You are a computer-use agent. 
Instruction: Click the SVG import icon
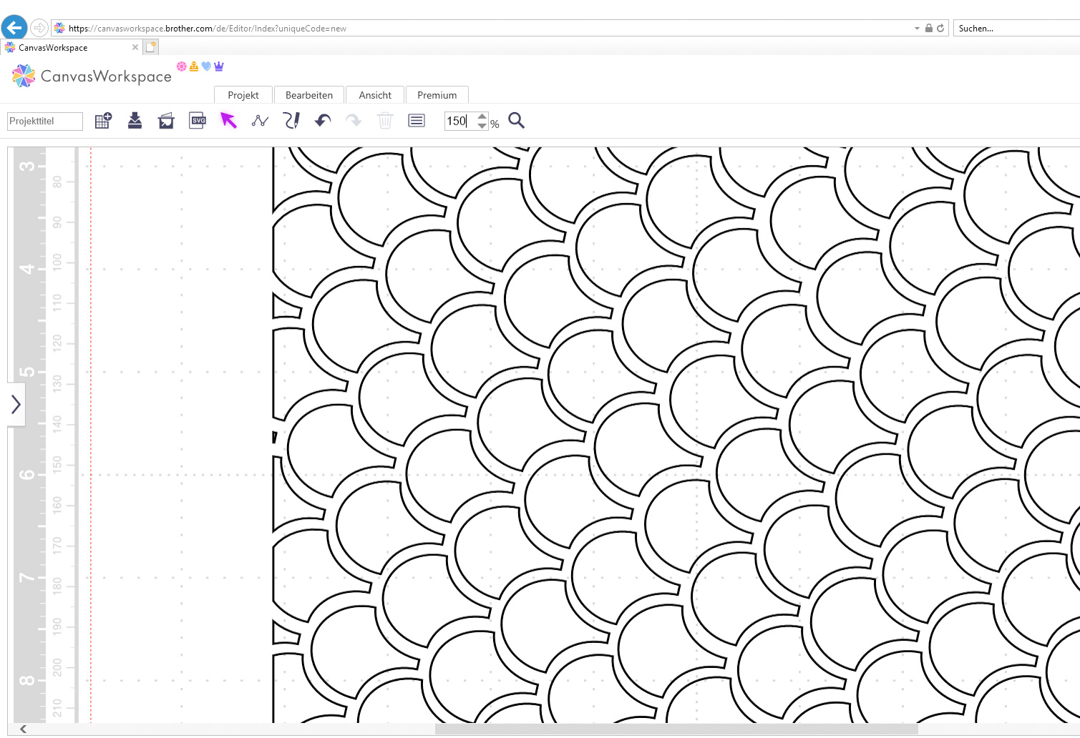point(198,121)
